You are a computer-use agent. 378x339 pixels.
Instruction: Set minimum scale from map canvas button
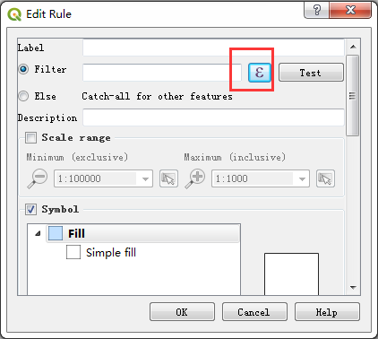point(168,178)
